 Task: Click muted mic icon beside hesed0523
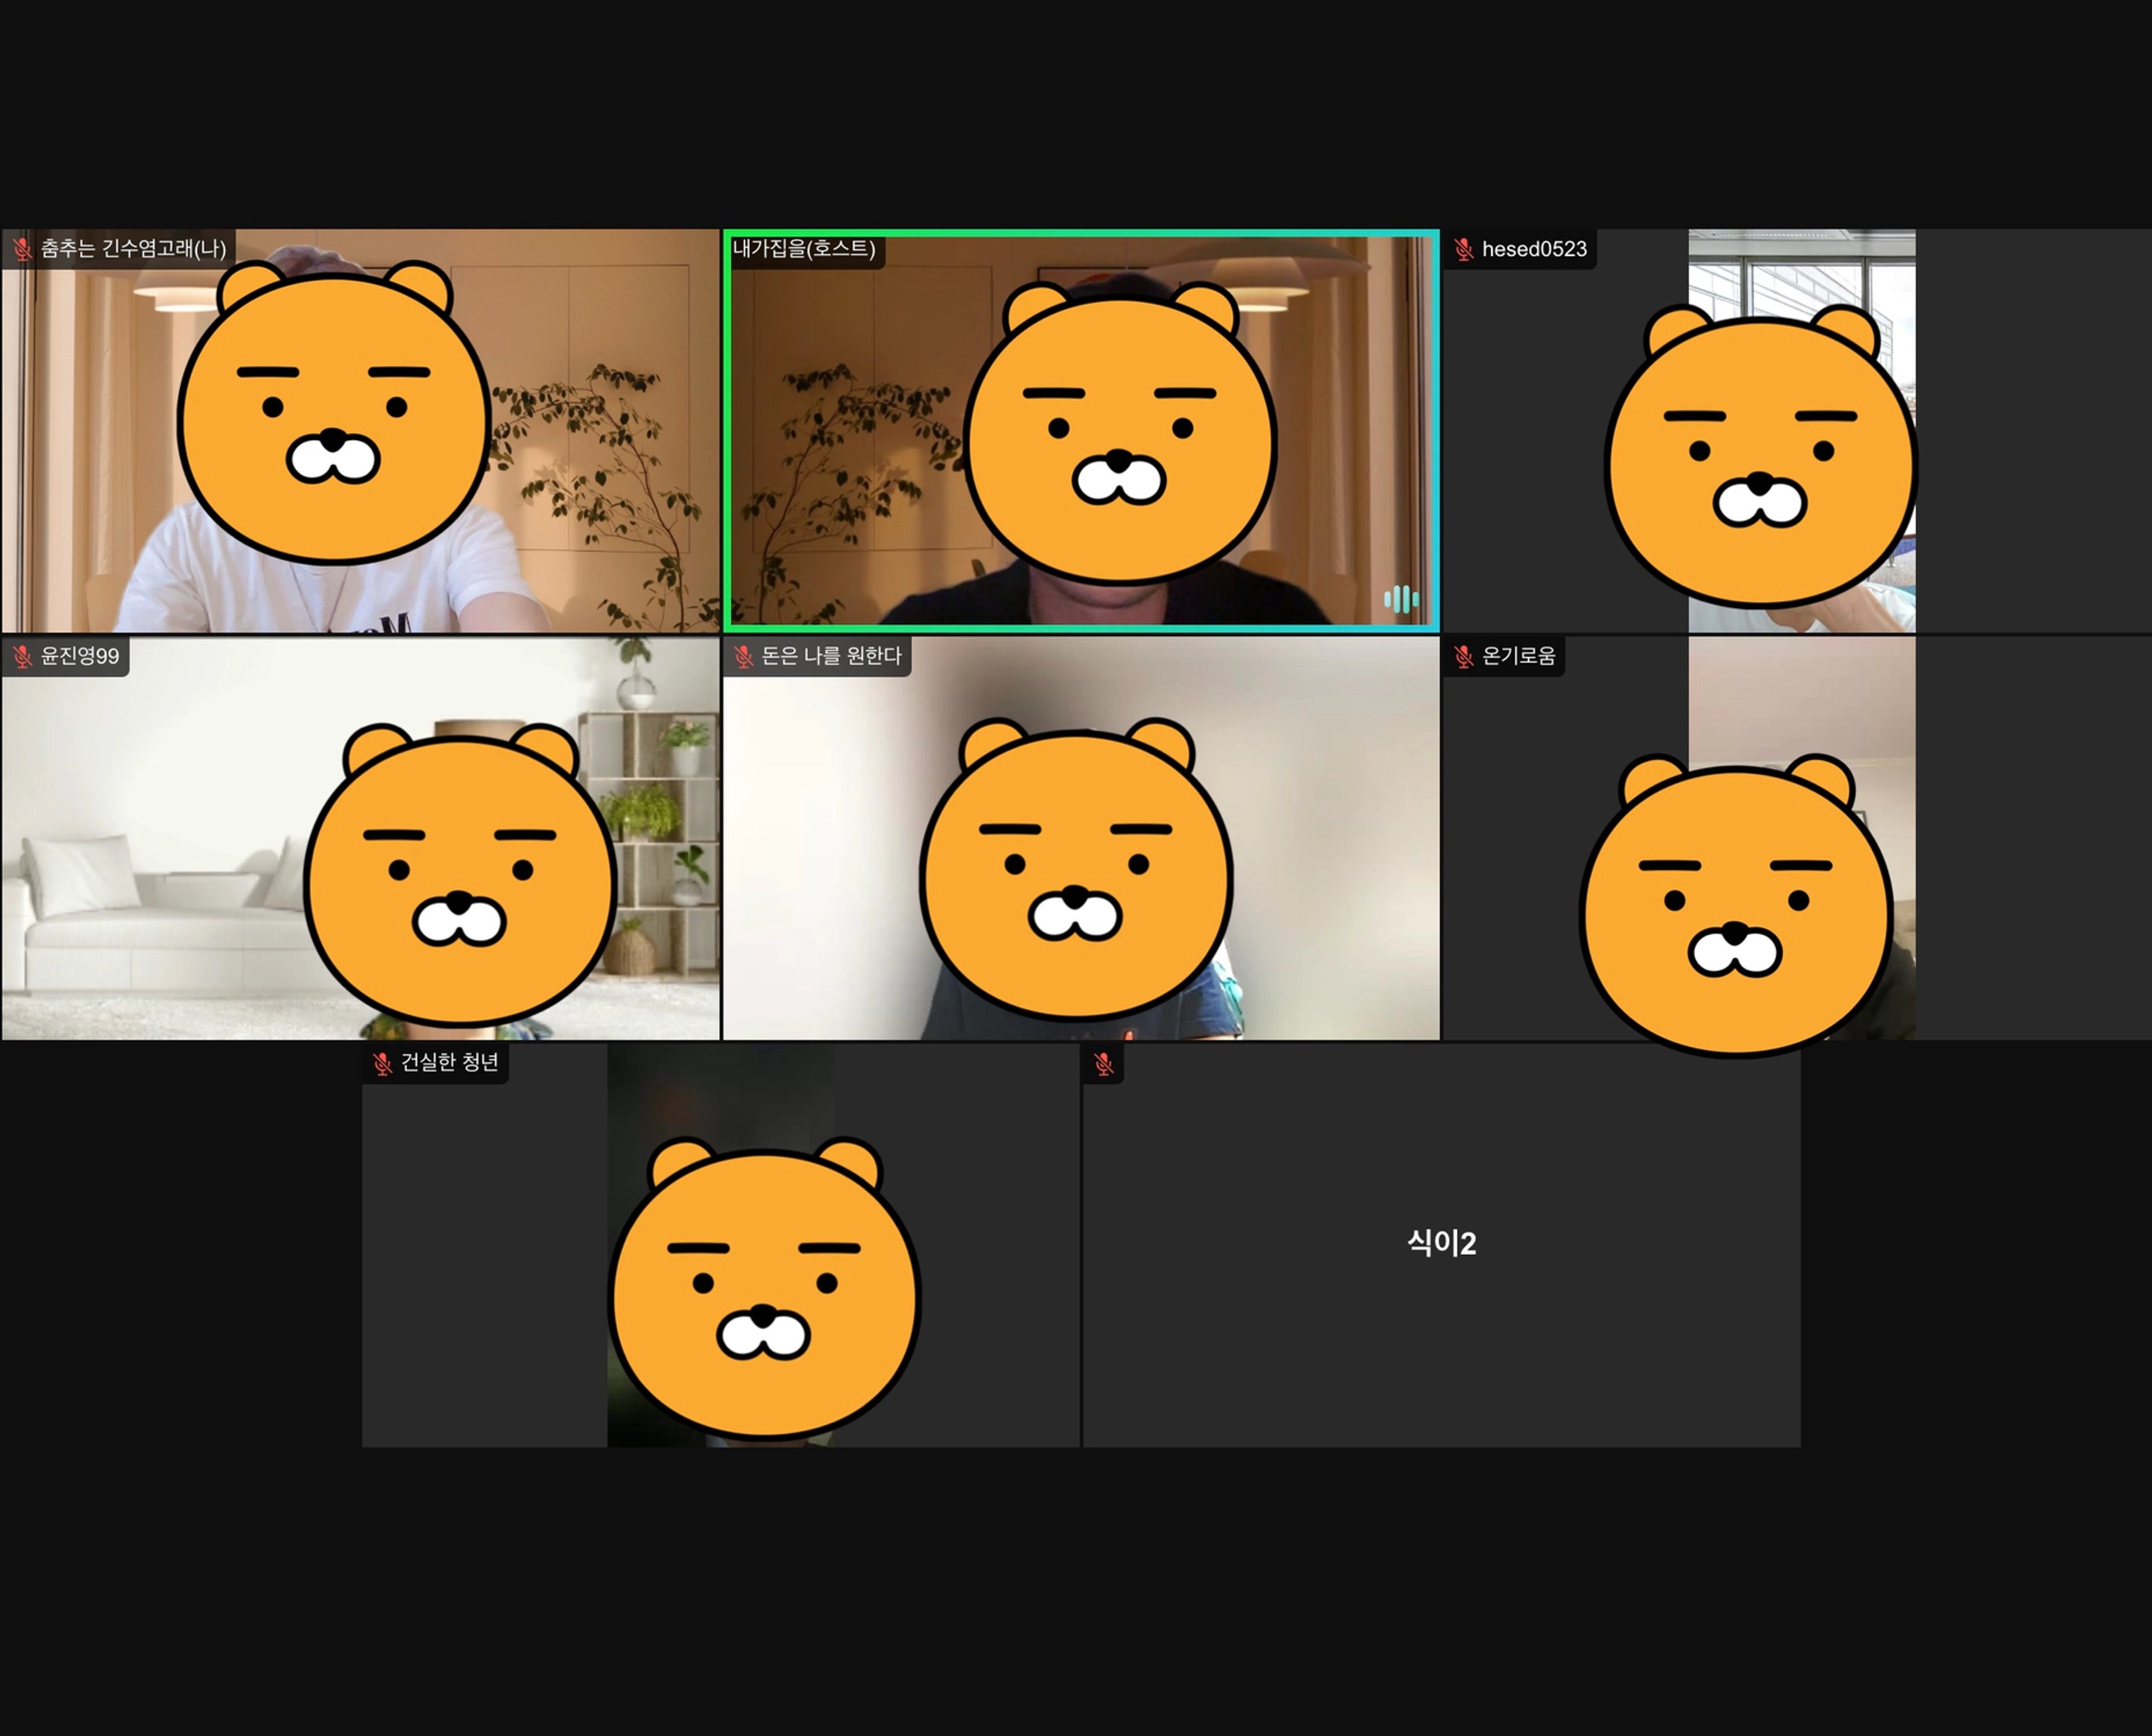[1464, 249]
